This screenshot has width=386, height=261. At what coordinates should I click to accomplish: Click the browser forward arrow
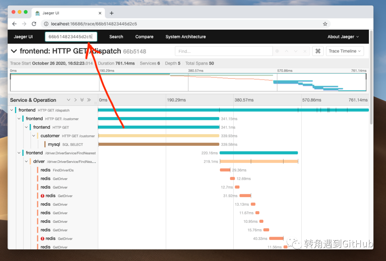(x=24, y=24)
